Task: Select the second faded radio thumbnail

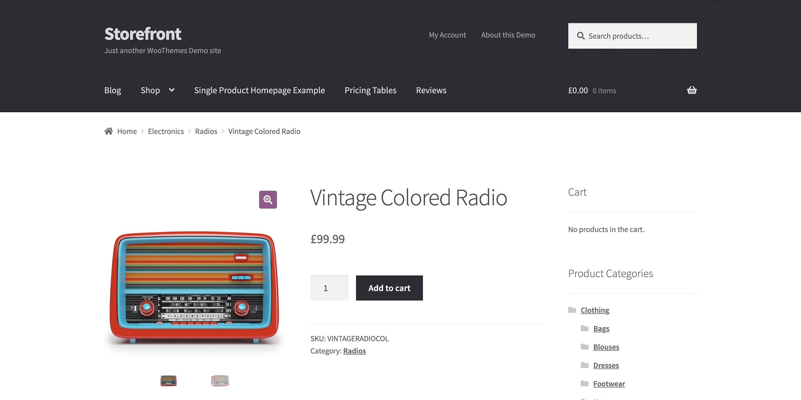Action: coord(220,381)
